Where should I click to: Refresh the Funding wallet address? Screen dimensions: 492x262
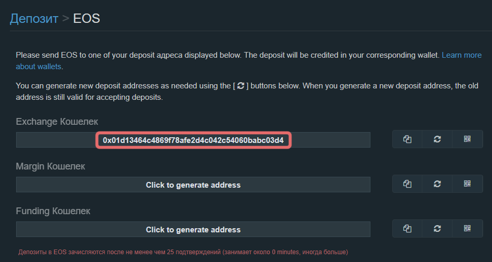pyautogui.click(x=437, y=229)
